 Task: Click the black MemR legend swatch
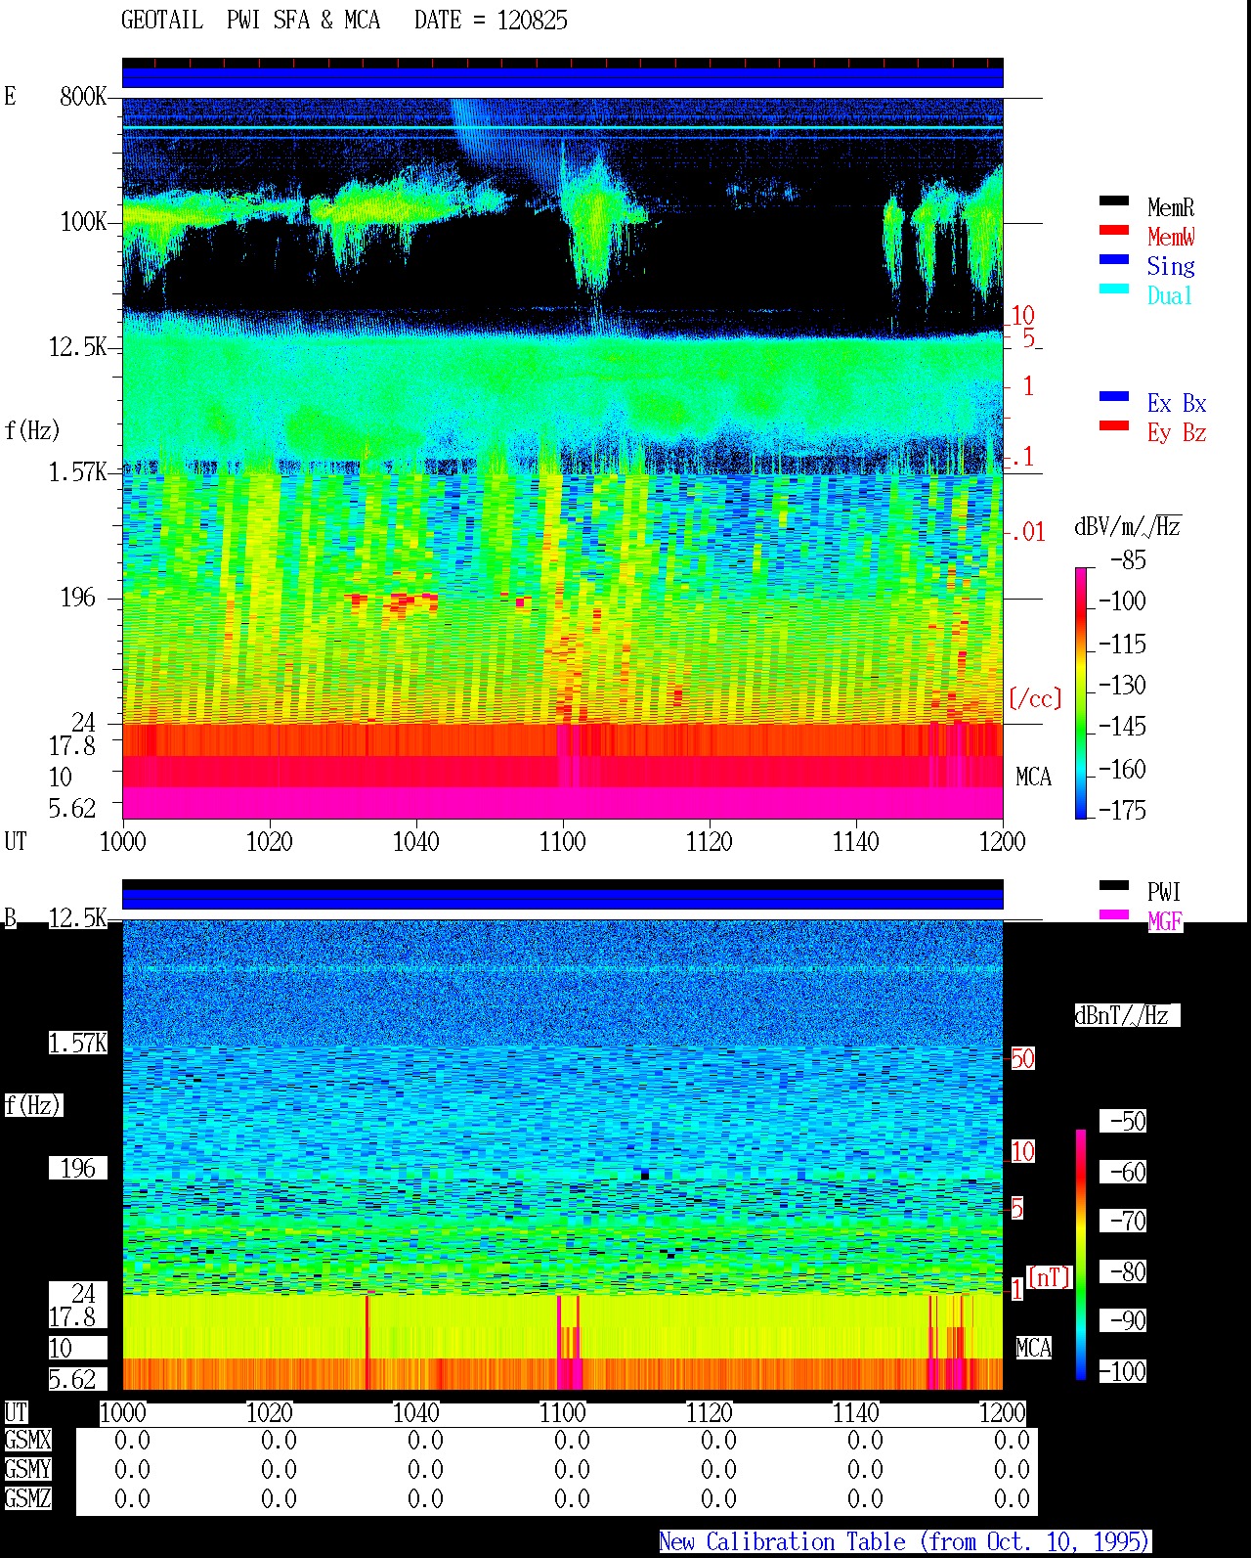(1114, 201)
